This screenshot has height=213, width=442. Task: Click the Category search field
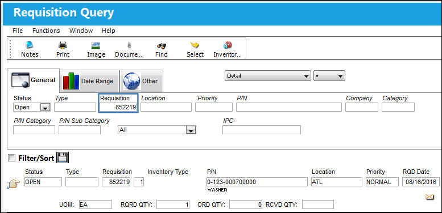pos(398,107)
